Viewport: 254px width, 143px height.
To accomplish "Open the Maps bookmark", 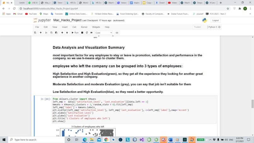I will (x=44, y=14).
